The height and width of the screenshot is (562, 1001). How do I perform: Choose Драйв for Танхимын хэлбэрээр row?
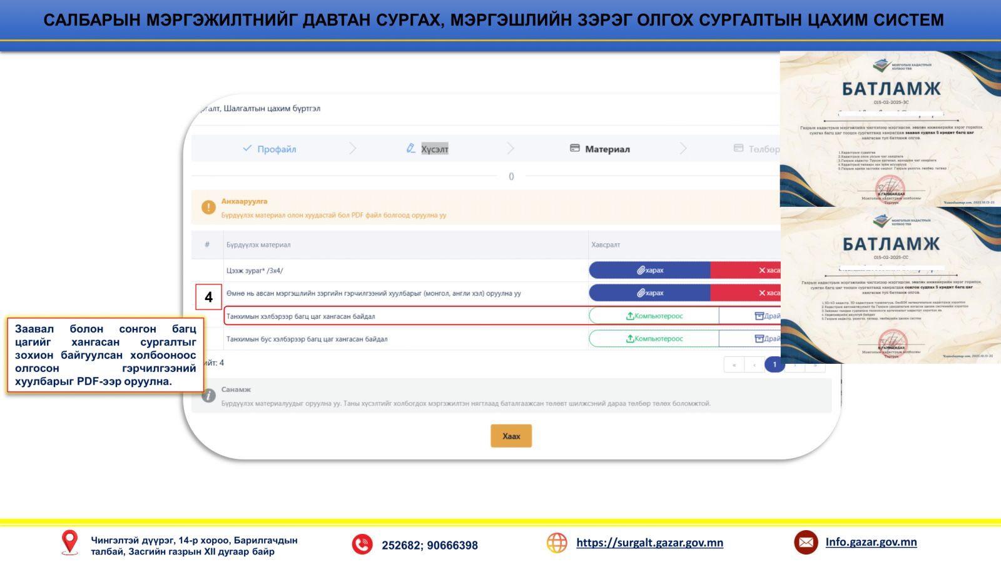pos(750,316)
